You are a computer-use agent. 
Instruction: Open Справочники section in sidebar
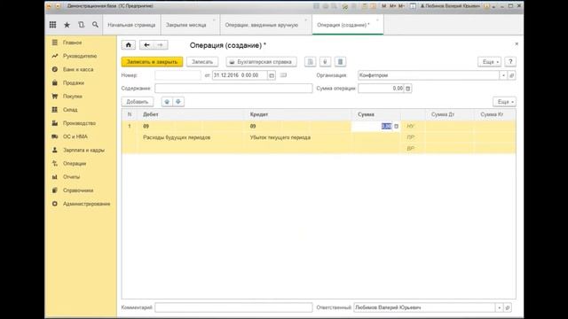point(78,191)
